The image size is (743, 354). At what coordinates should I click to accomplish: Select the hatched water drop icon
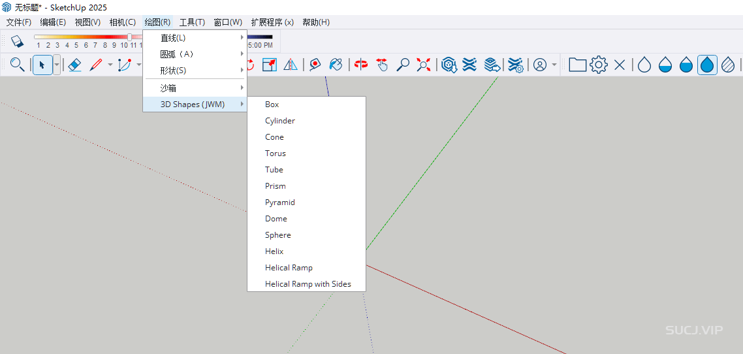[x=728, y=65]
